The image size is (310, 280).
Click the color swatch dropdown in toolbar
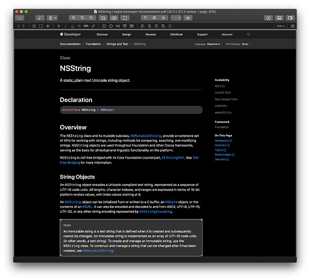click(176, 18)
